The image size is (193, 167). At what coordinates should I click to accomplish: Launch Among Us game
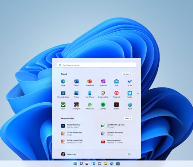pyautogui.click(x=76, y=106)
